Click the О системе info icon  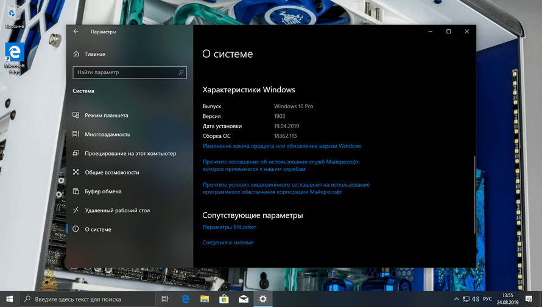(x=76, y=229)
